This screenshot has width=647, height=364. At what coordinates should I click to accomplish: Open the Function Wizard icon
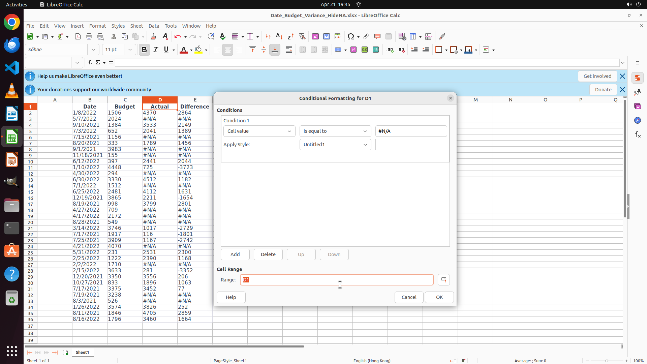coord(90,63)
